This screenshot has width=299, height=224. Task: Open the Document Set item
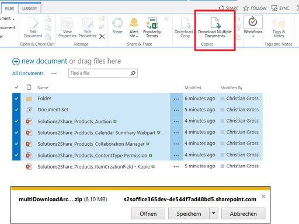click(53, 110)
